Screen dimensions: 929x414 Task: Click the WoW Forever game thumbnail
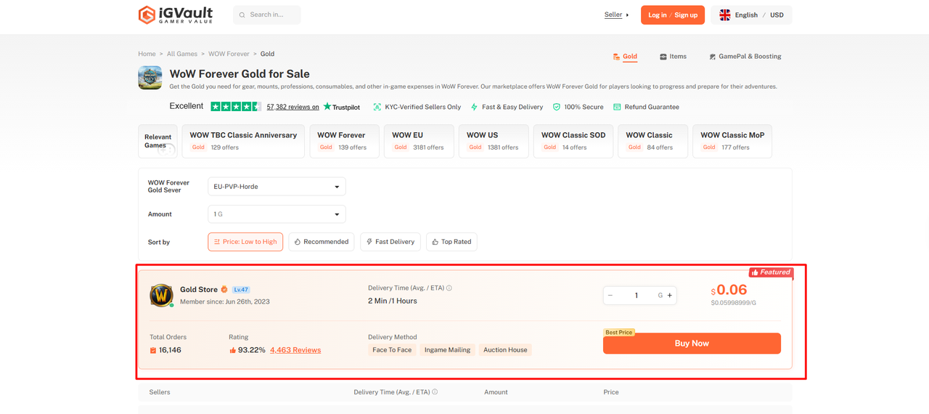pyautogui.click(x=150, y=78)
